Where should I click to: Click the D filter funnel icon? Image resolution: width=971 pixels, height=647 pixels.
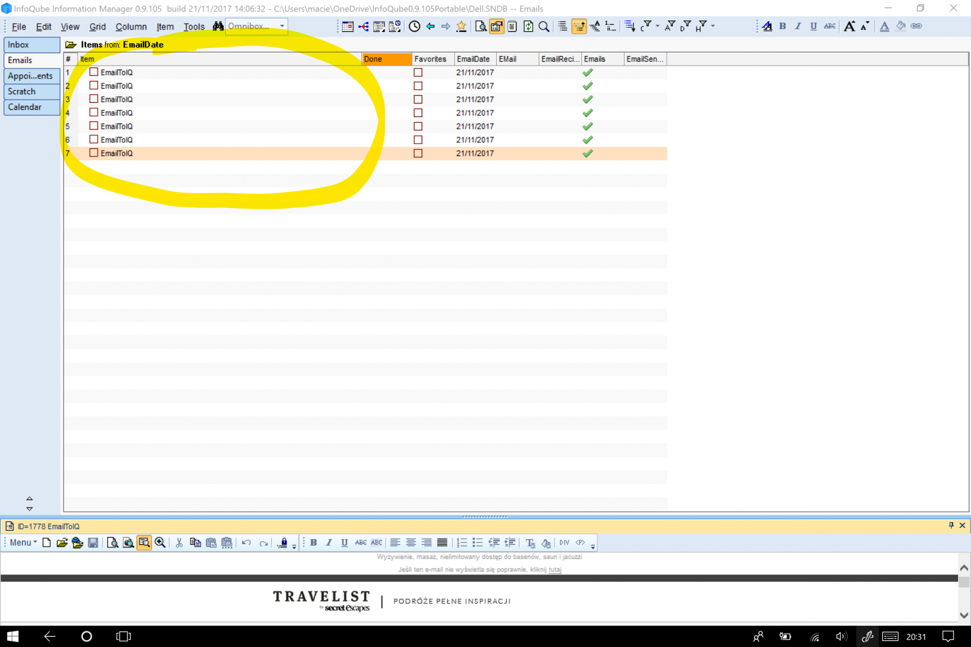(x=686, y=27)
